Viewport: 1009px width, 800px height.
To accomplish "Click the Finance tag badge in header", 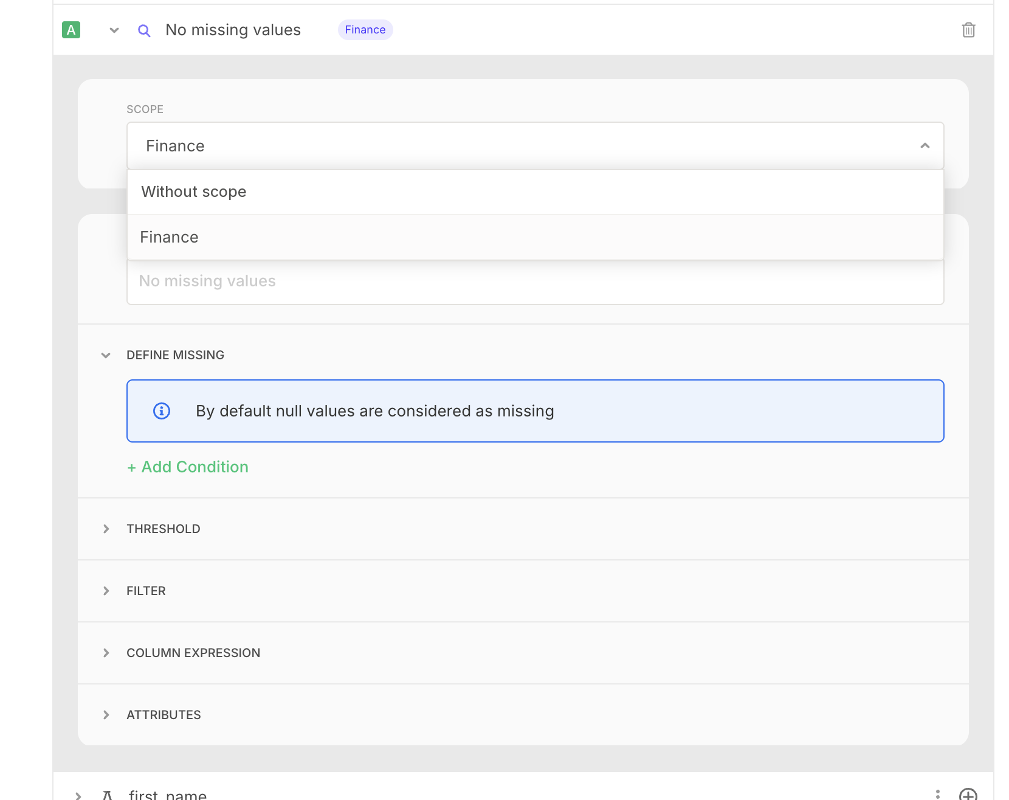I will tap(365, 30).
